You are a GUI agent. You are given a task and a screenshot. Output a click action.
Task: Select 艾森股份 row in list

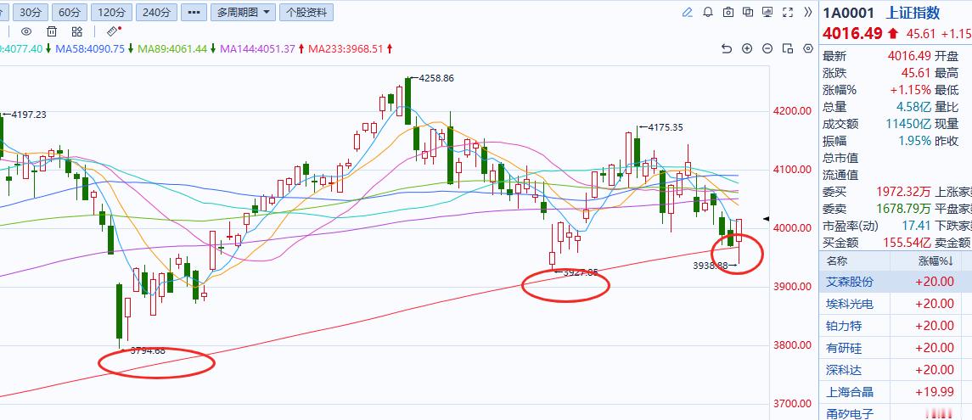pos(896,281)
